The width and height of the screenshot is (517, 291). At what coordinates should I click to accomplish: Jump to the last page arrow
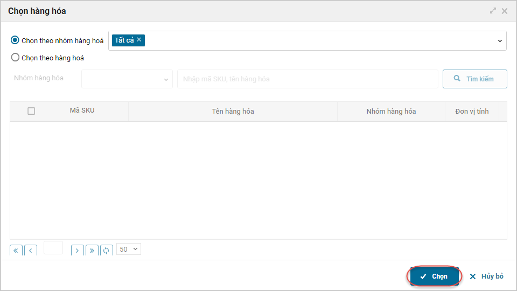coord(92,251)
